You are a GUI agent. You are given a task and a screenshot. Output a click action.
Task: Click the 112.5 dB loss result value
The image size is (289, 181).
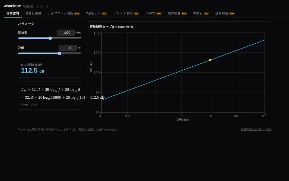33,70
